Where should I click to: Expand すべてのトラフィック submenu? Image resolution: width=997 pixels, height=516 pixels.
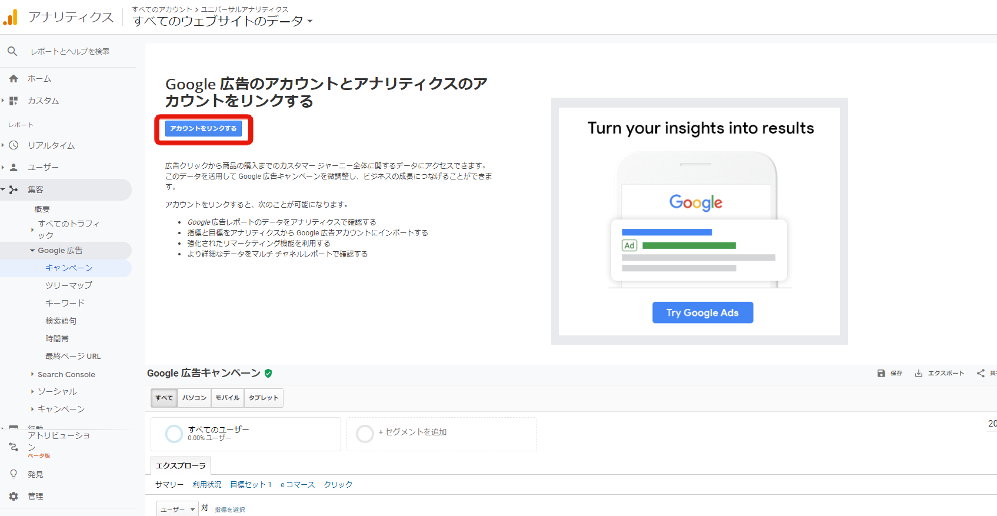[32, 229]
